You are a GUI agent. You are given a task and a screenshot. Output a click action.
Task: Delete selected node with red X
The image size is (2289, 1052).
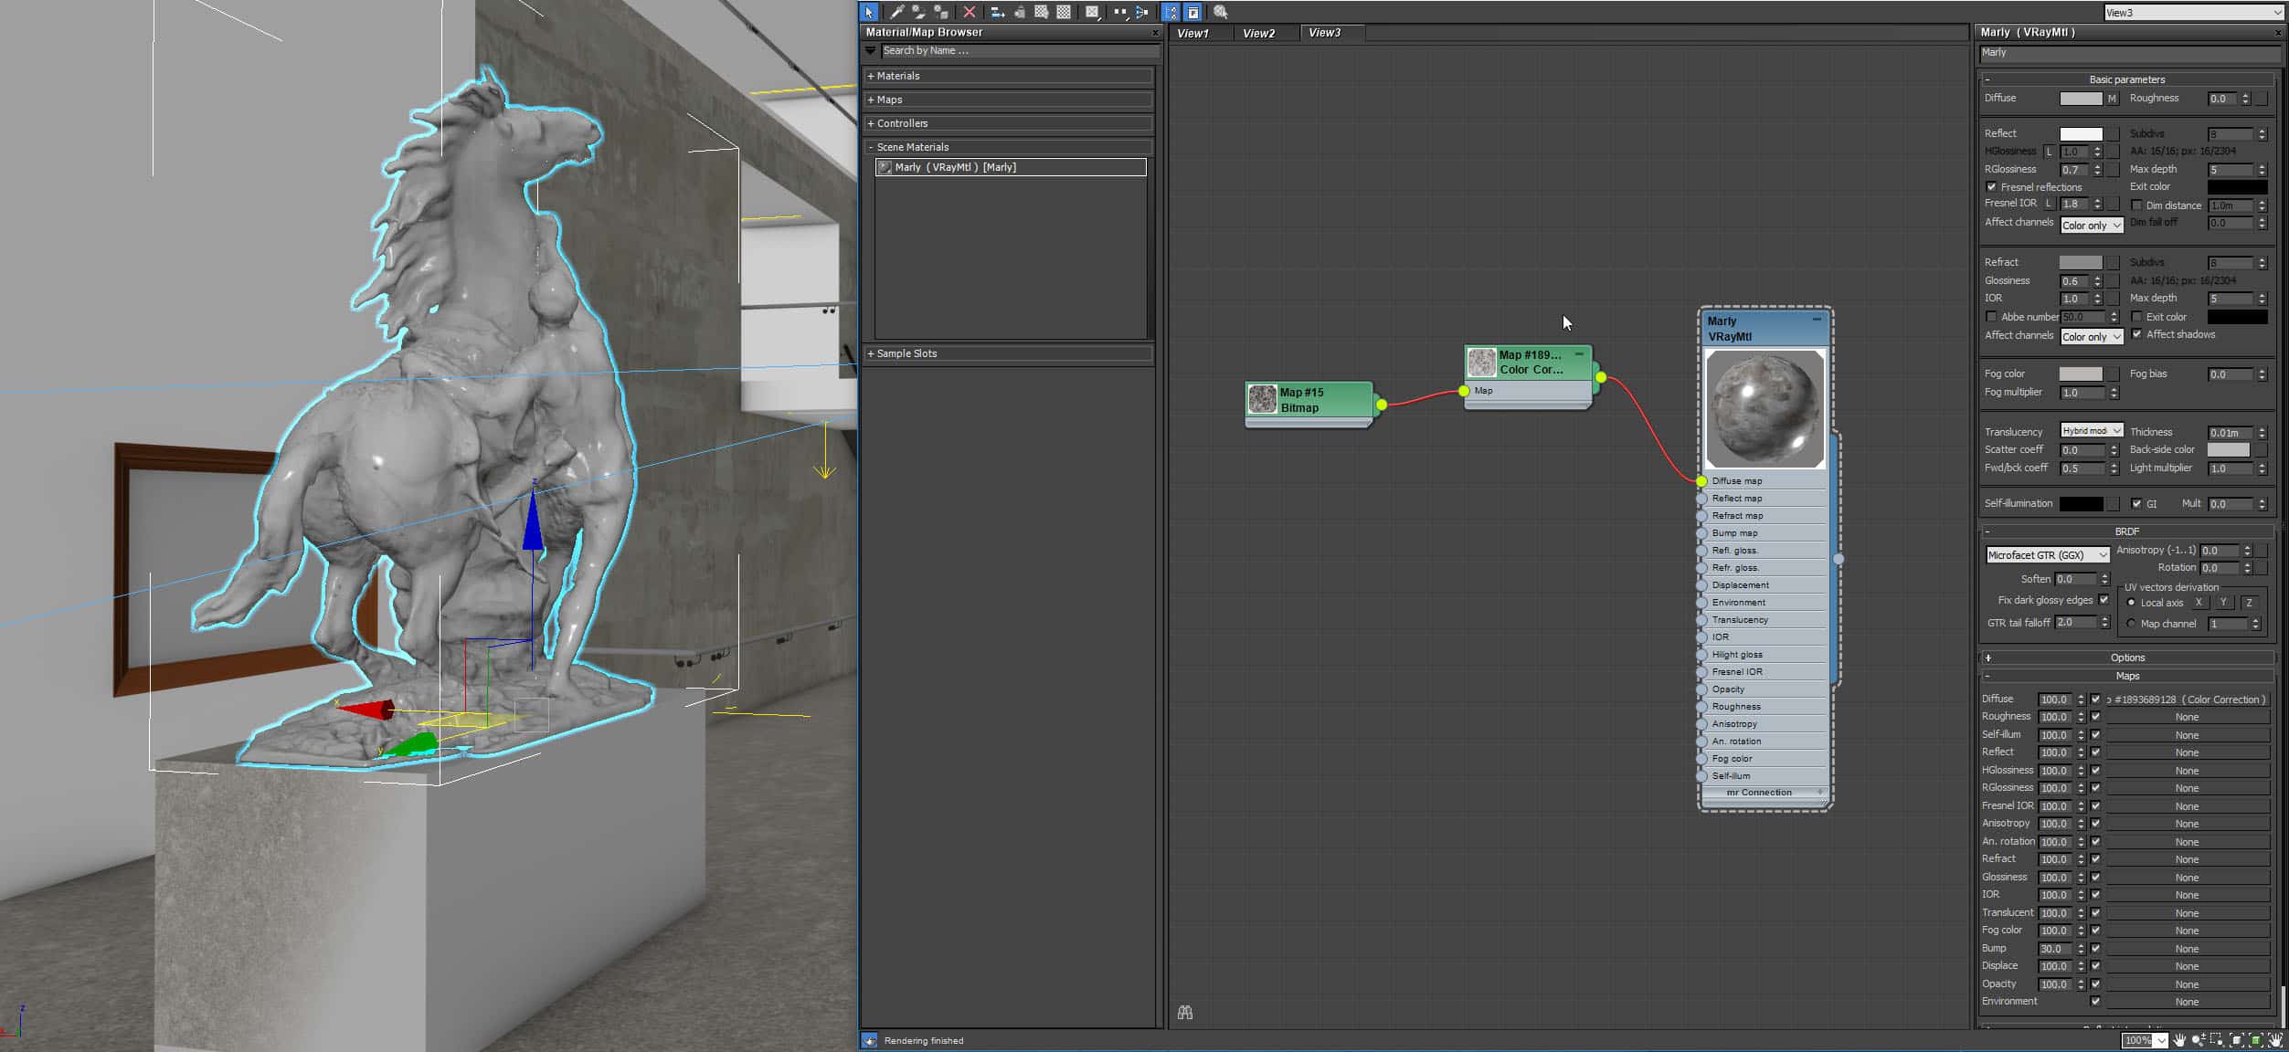click(970, 12)
